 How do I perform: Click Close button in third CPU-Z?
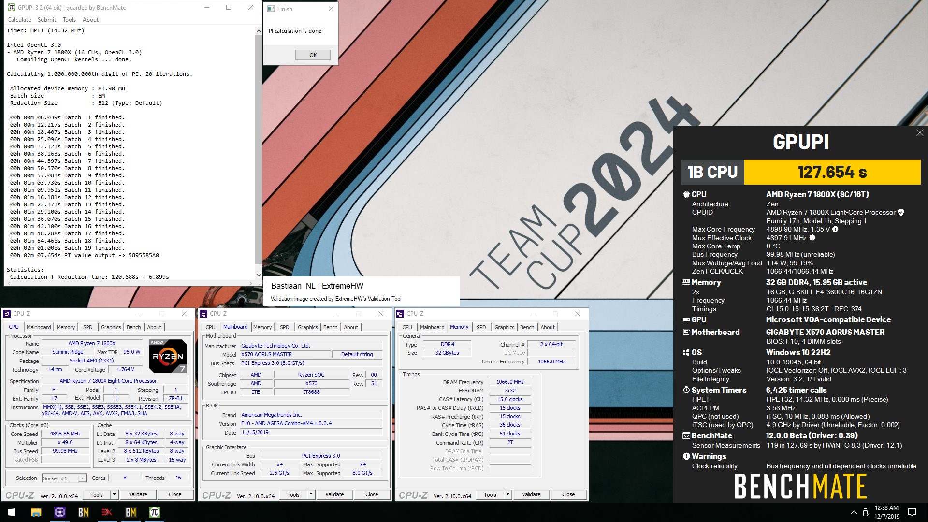568,494
